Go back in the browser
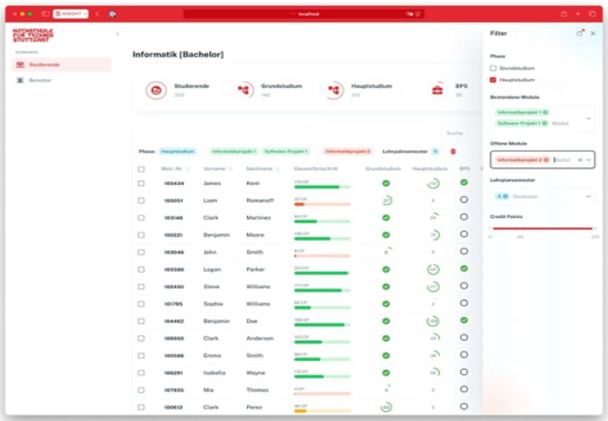 (97, 14)
